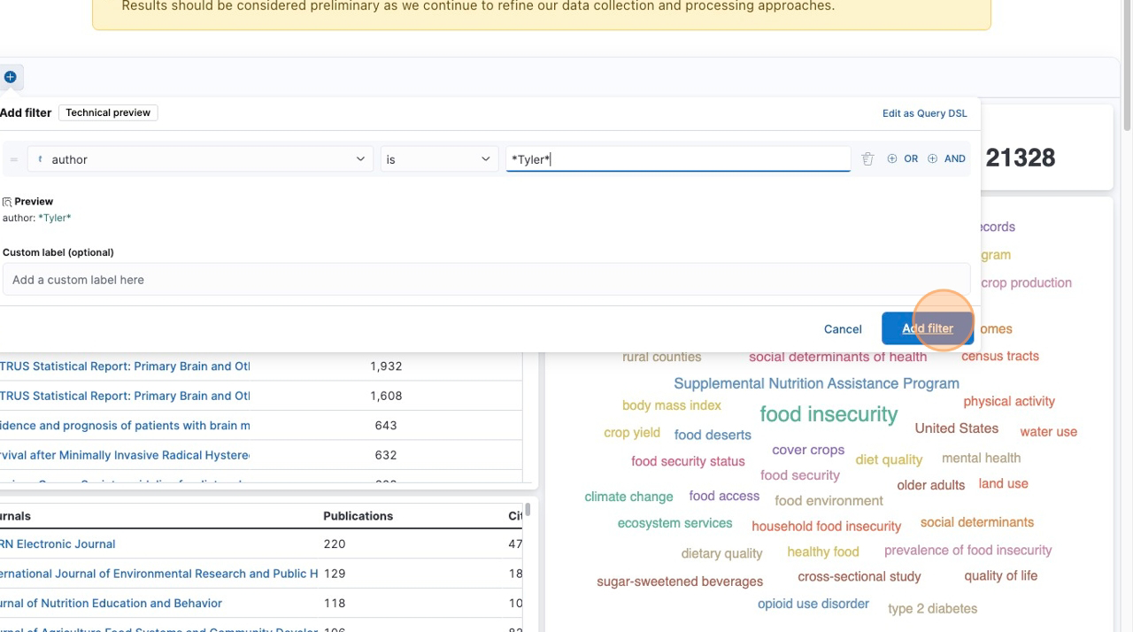Click 'opioid use disorder' tag

(x=813, y=604)
